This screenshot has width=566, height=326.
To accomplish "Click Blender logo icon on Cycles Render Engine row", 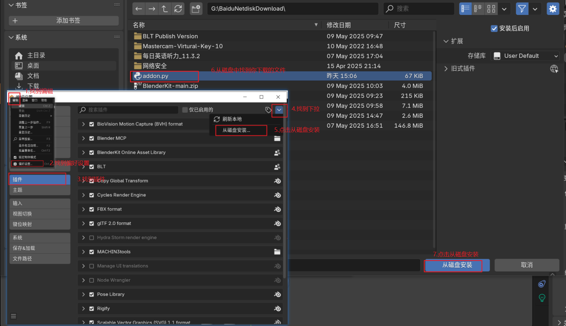I will pos(277,195).
